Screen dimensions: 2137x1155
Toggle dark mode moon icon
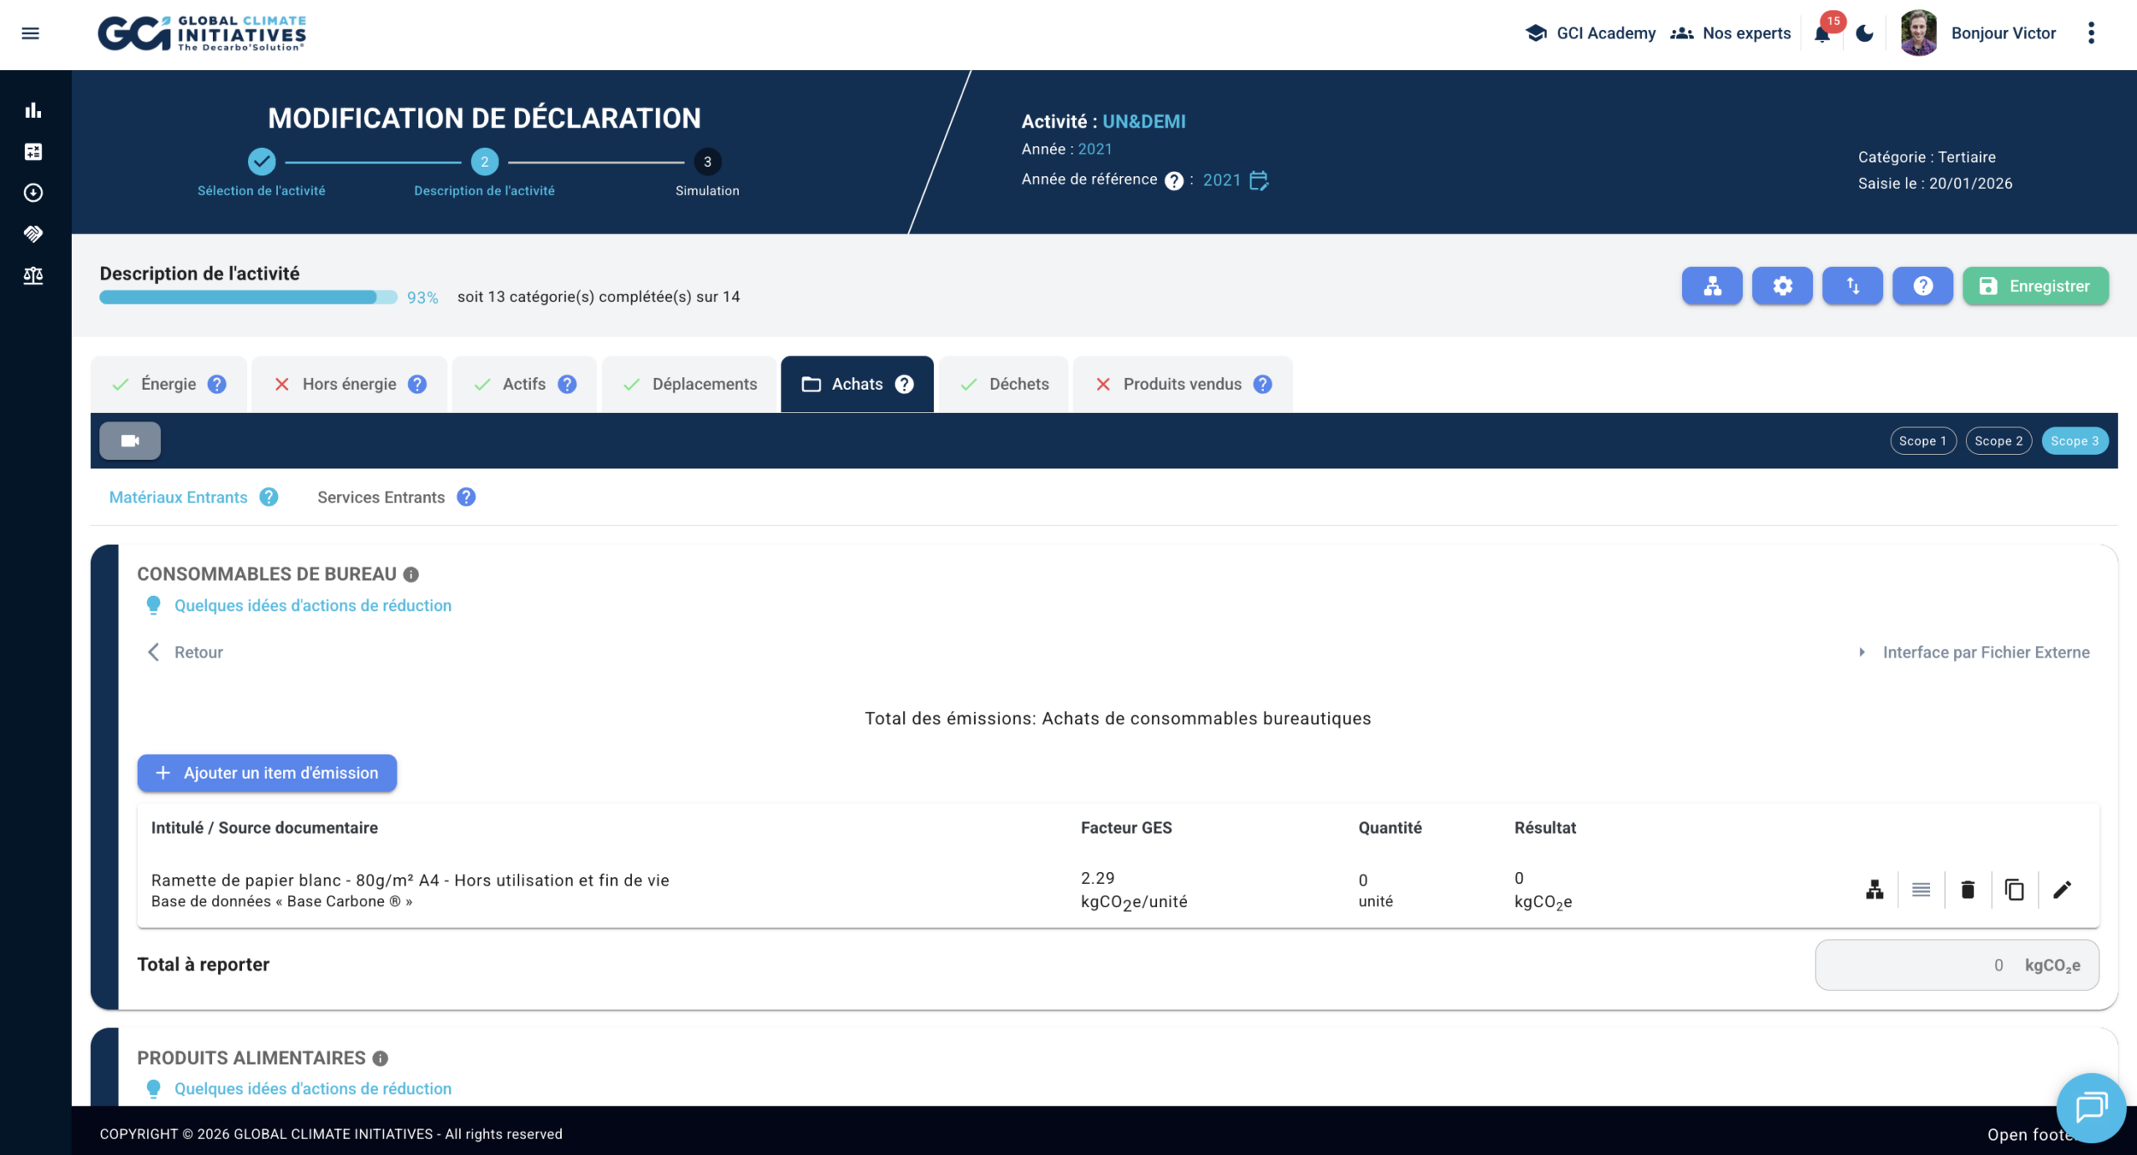[1865, 33]
